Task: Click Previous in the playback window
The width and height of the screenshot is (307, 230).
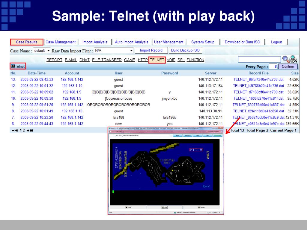Action: click(x=188, y=136)
